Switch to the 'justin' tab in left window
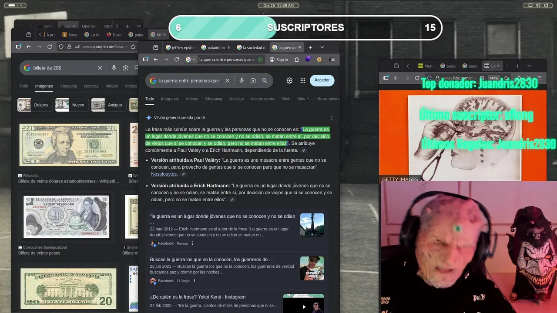This screenshot has width=557, height=313. pos(92,35)
